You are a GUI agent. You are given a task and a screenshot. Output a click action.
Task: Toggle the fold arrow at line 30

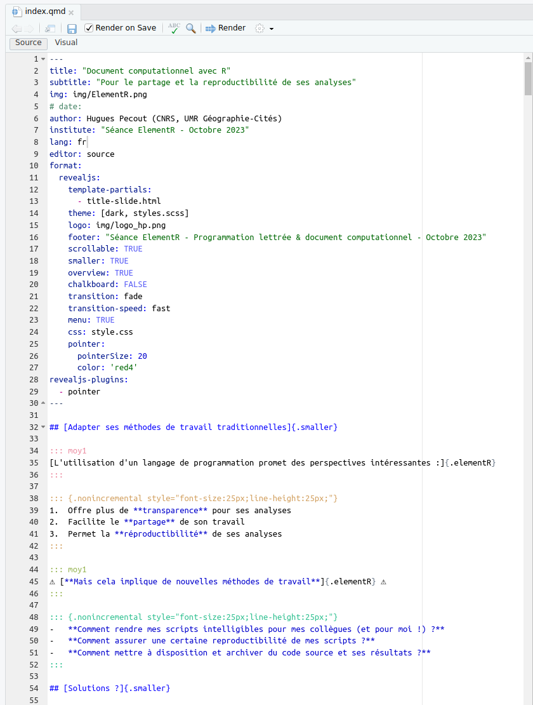point(43,403)
